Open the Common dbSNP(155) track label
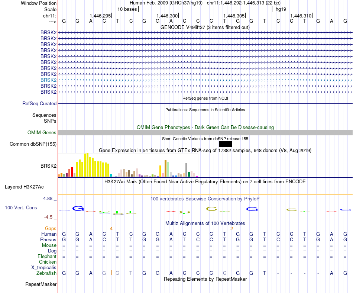Screen dimensions: 353x293 (x=33, y=144)
